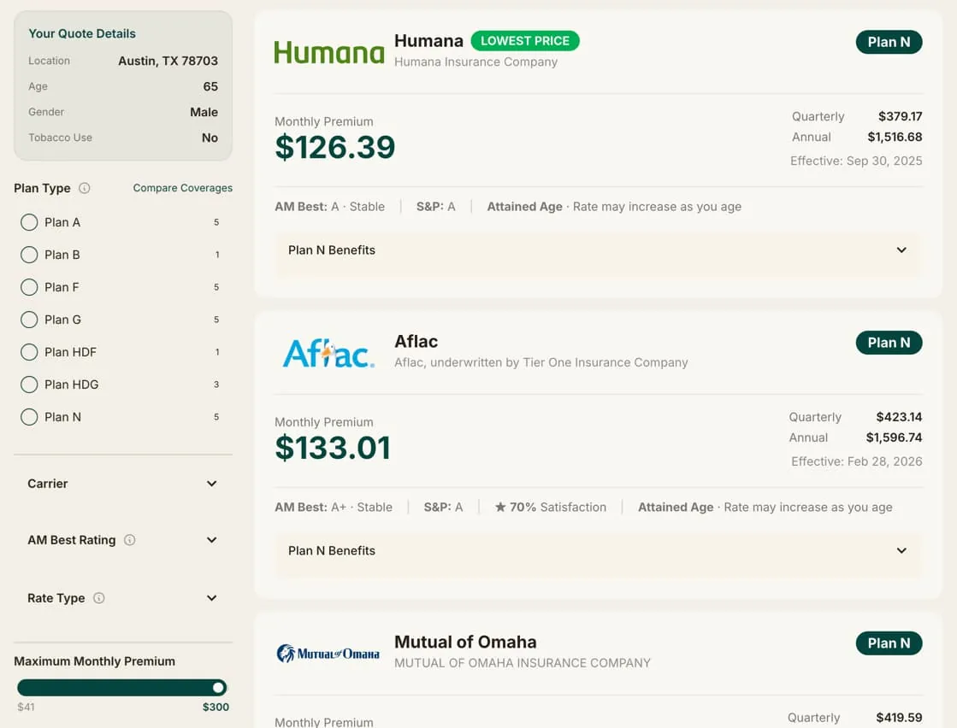
Task: Click 'Effective: Sep 30, 2025' text
Action: 856,161
